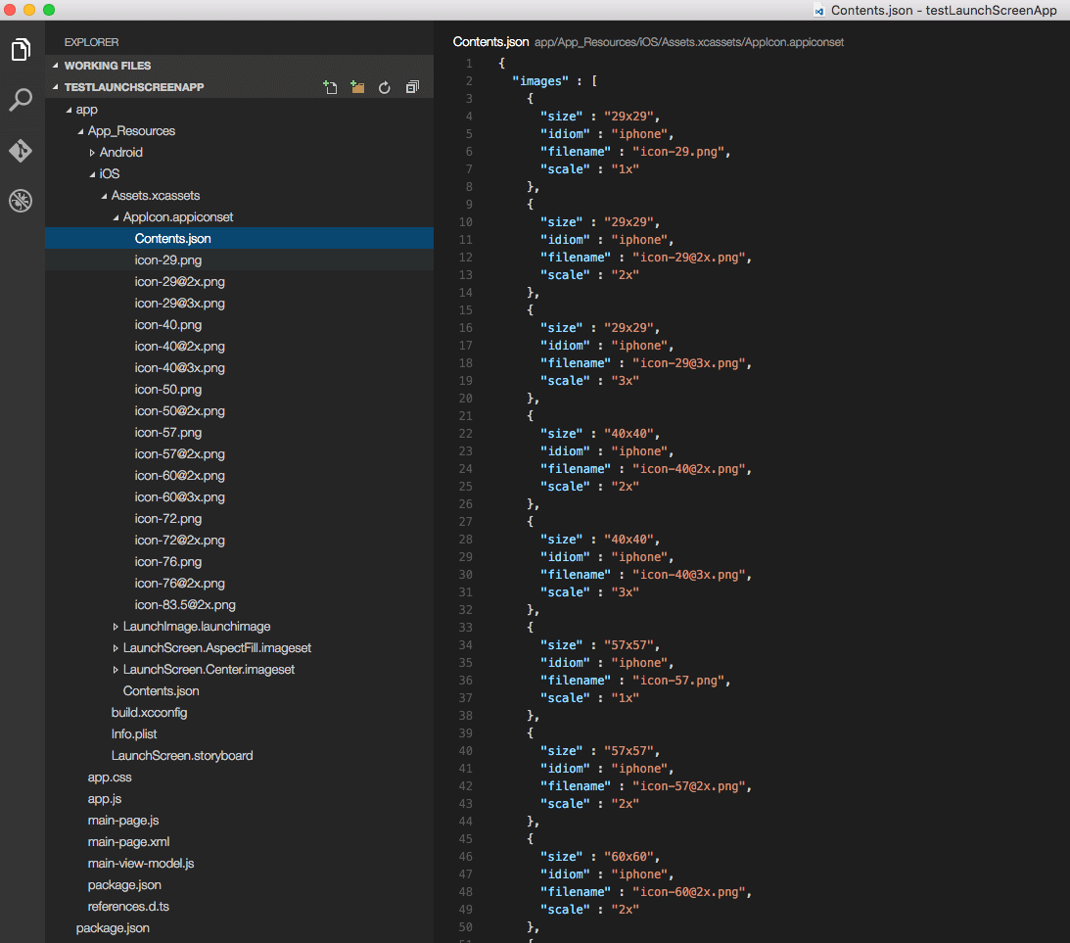The height and width of the screenshot is (943, 1070).
Task: Click the Refresh explorer icon
Action: [x=385, y=87]
